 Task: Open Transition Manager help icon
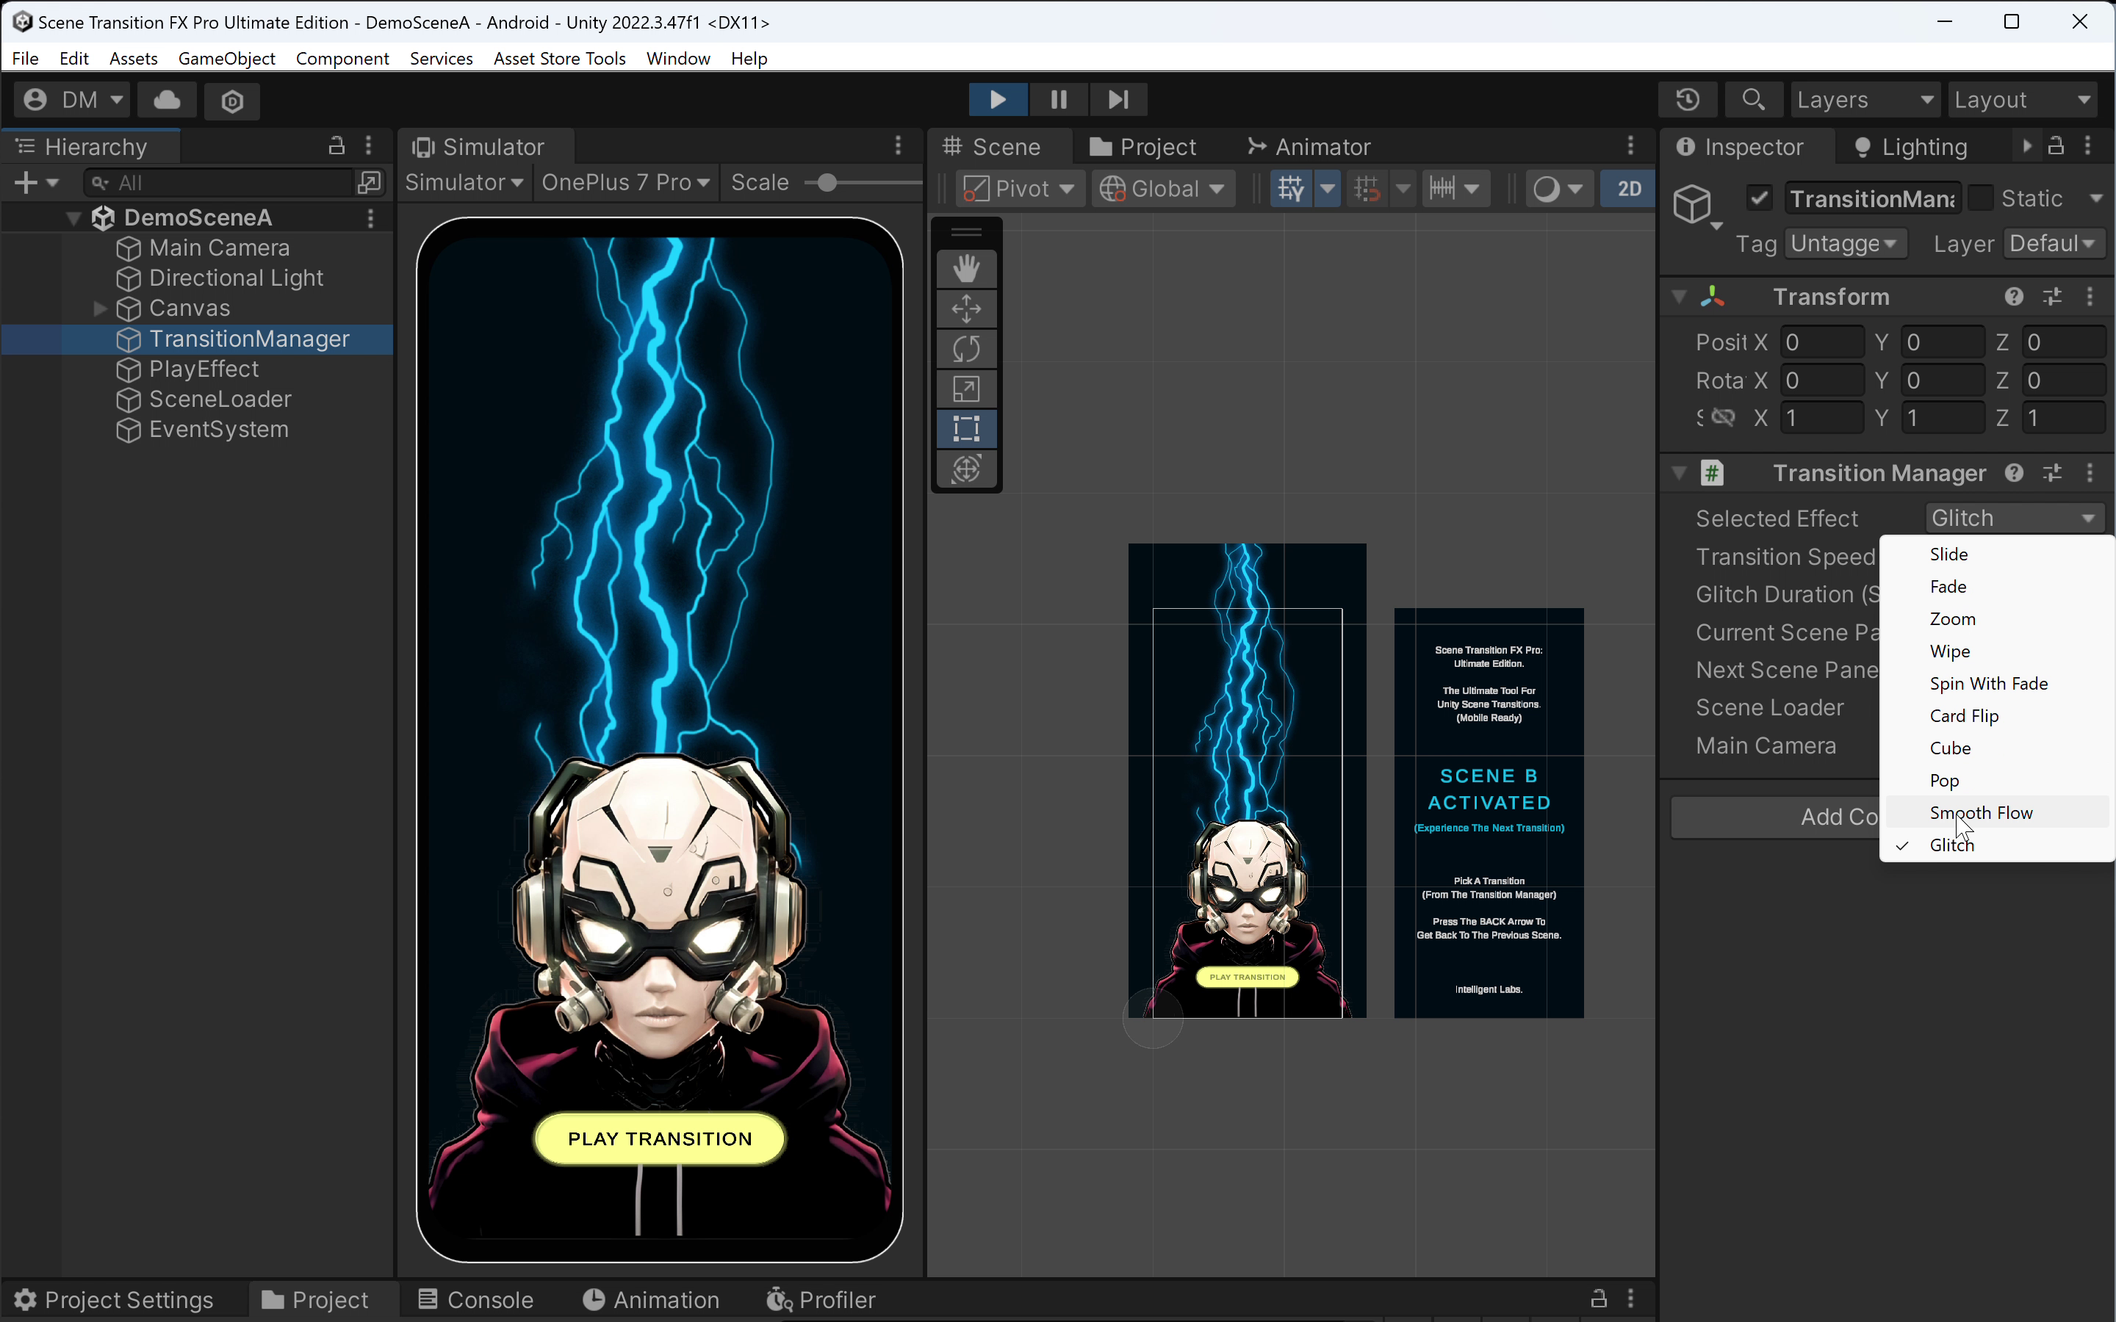pos(2015,473)
